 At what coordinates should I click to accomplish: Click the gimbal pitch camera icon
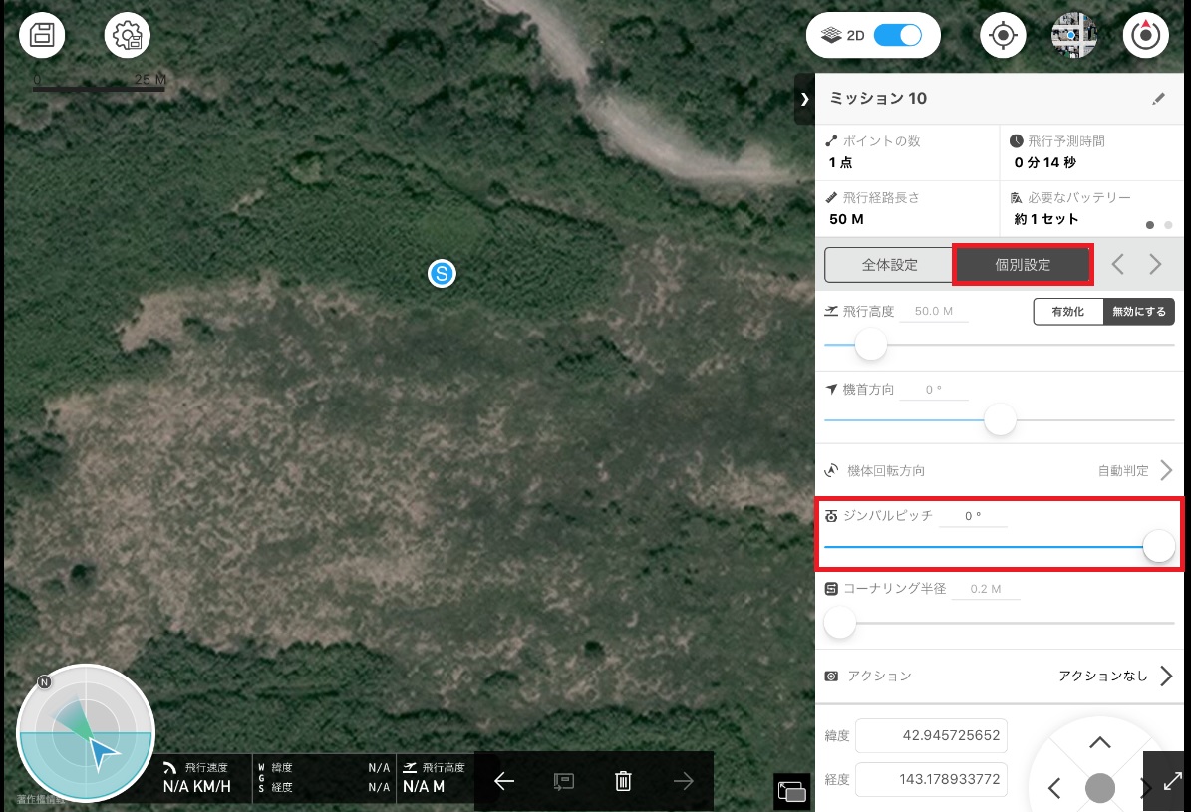click(x=832, y=516)
